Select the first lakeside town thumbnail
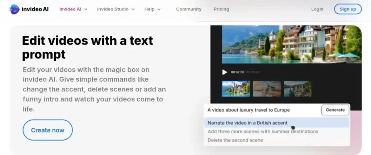This screenshot has width=371, height=155. point(236,89)
